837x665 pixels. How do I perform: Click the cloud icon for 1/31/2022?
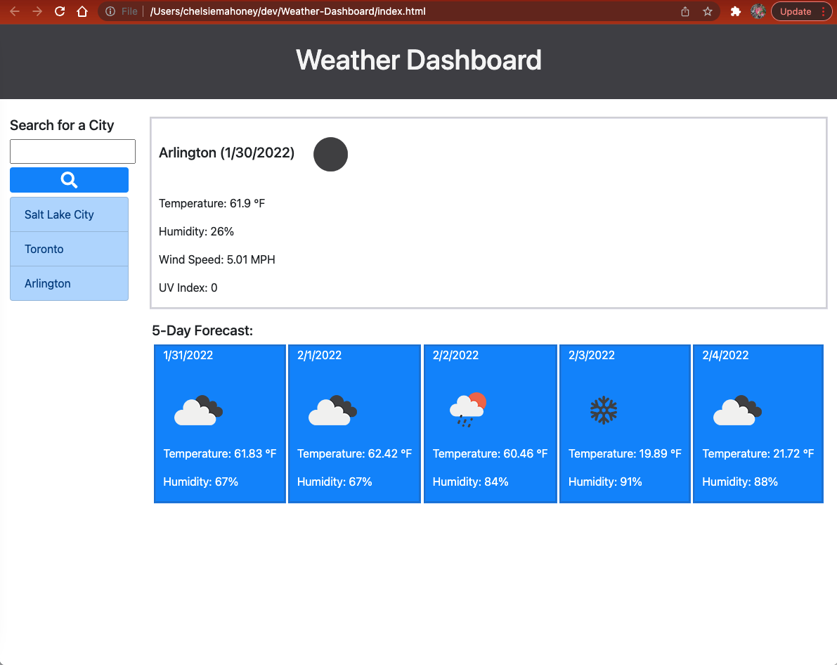pyautogui.click(x=199, y=411)
